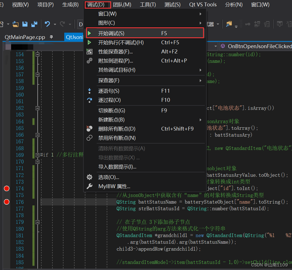Collapse the code block at line 166
The width and height of the screenshot is (292, 270).
(x=37, y=135)
